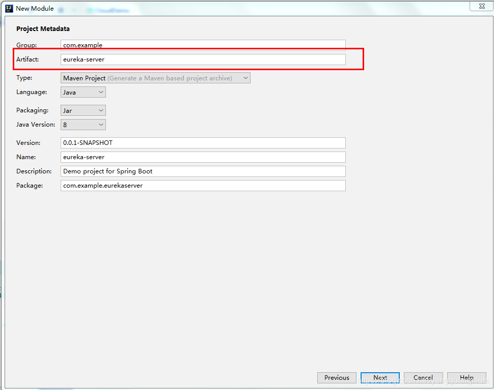Open the Language dropdown set to Java

tap(83, 92)
